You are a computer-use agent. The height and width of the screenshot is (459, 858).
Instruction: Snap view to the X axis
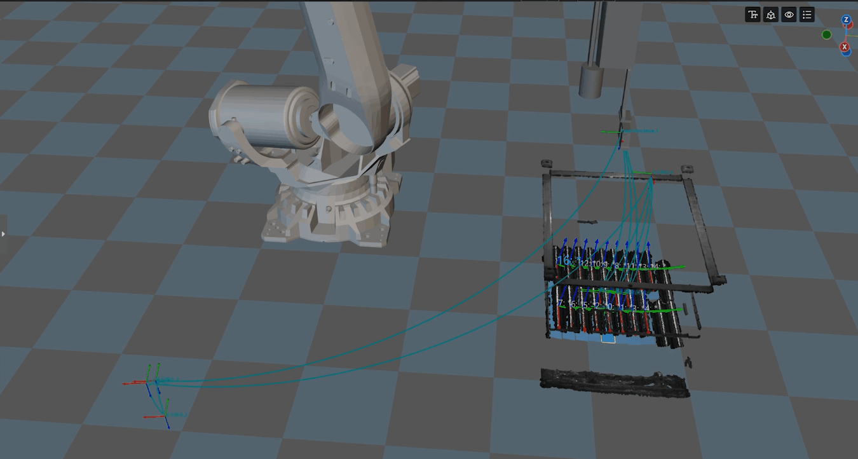click(845, 47)
